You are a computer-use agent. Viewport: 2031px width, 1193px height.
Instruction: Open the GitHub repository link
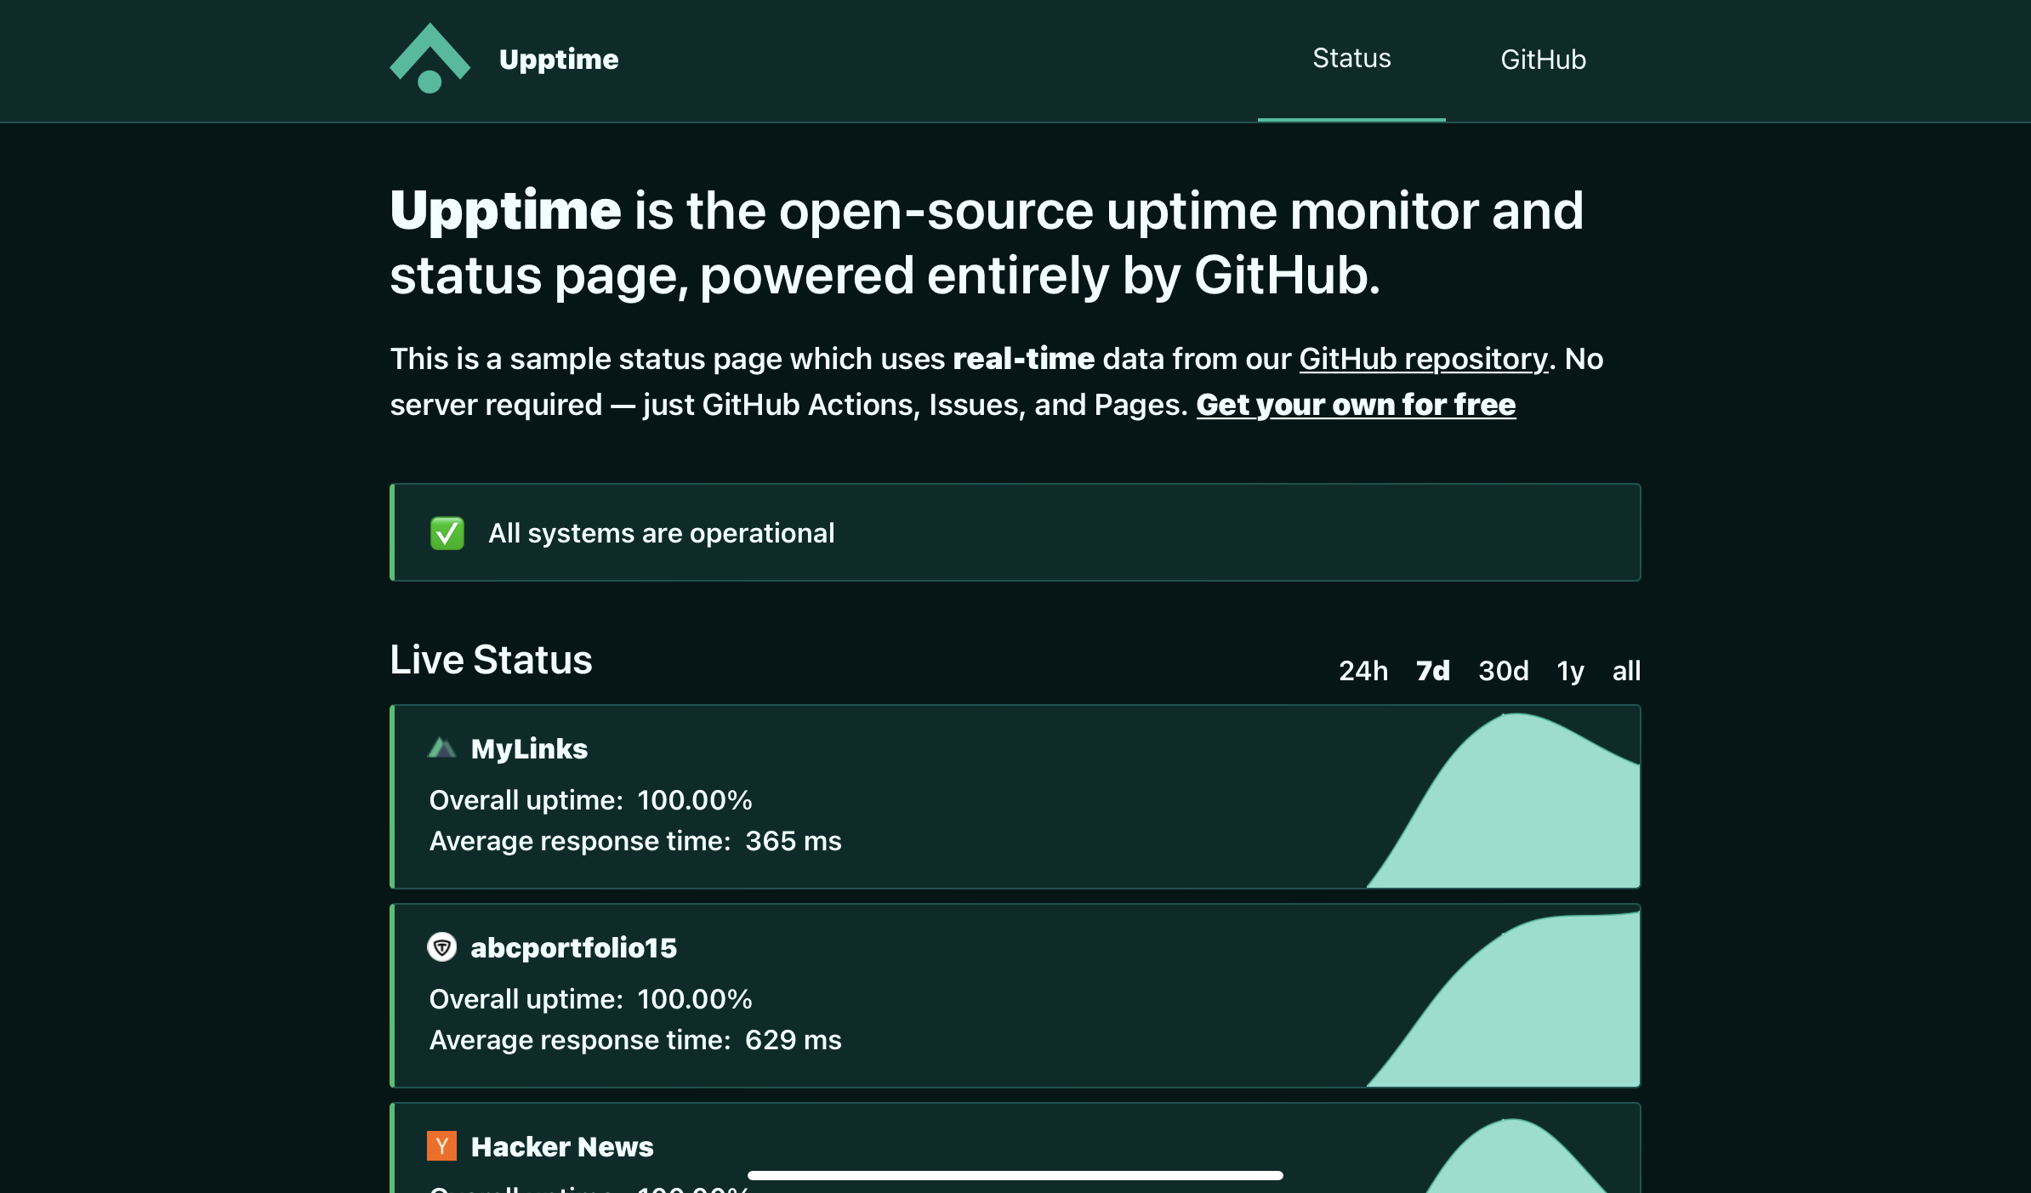1423,359
